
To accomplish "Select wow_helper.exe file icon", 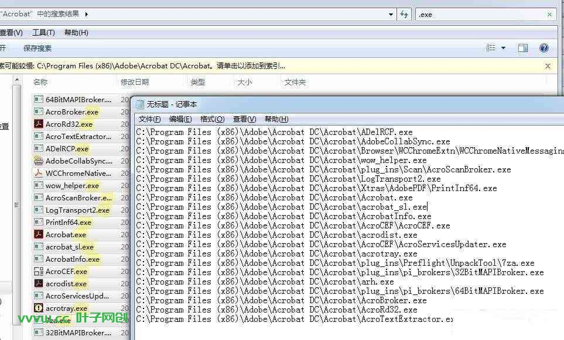I will 38,185.
